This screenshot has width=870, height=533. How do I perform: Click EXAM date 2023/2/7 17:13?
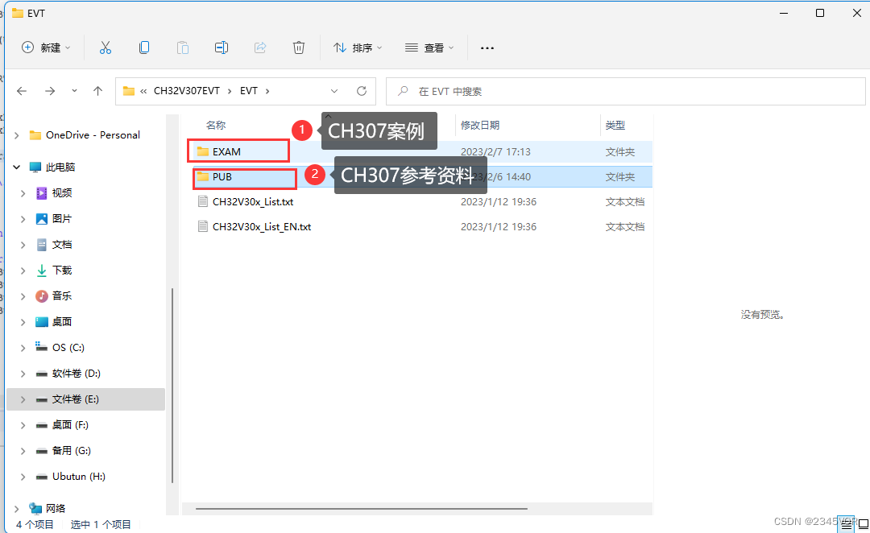[x=495, y=151]
